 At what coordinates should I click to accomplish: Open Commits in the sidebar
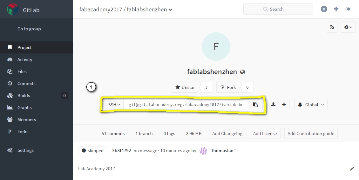click(x=26, y=84)
